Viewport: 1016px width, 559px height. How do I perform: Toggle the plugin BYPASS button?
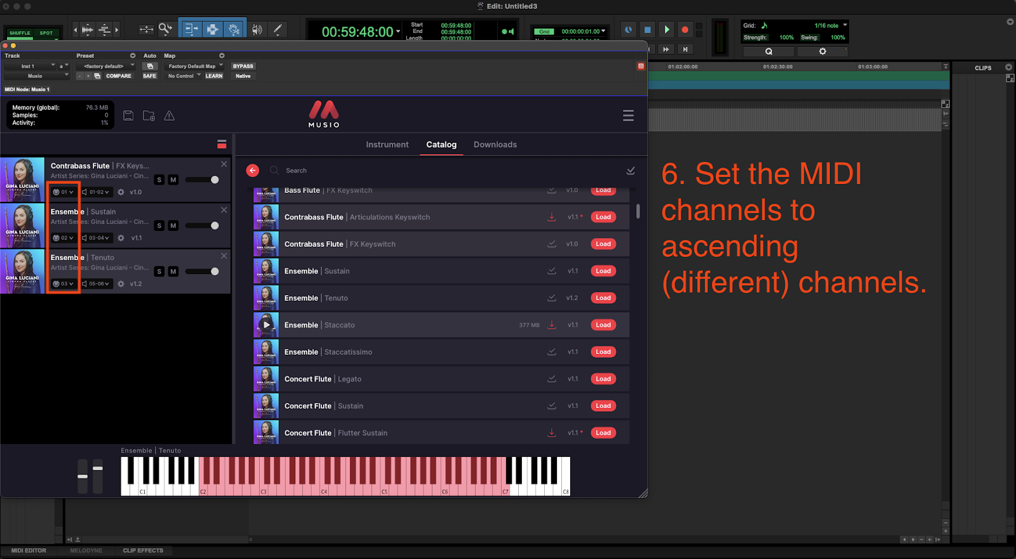243,66
